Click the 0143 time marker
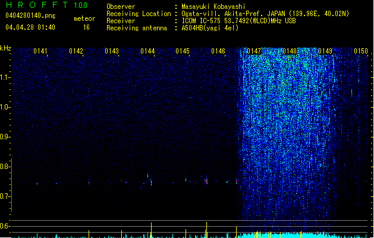374x238 pixels. 112,51
